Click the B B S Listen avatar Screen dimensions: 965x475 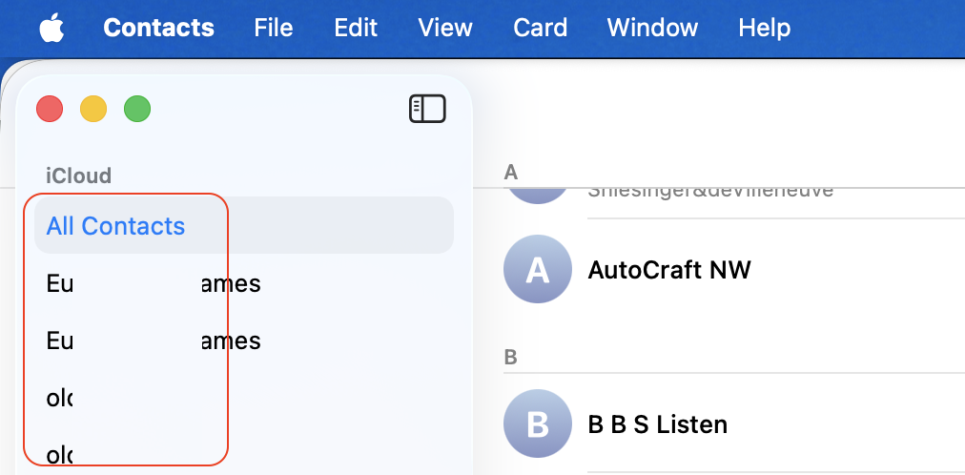pyautogui.click(x=538, y=424)
